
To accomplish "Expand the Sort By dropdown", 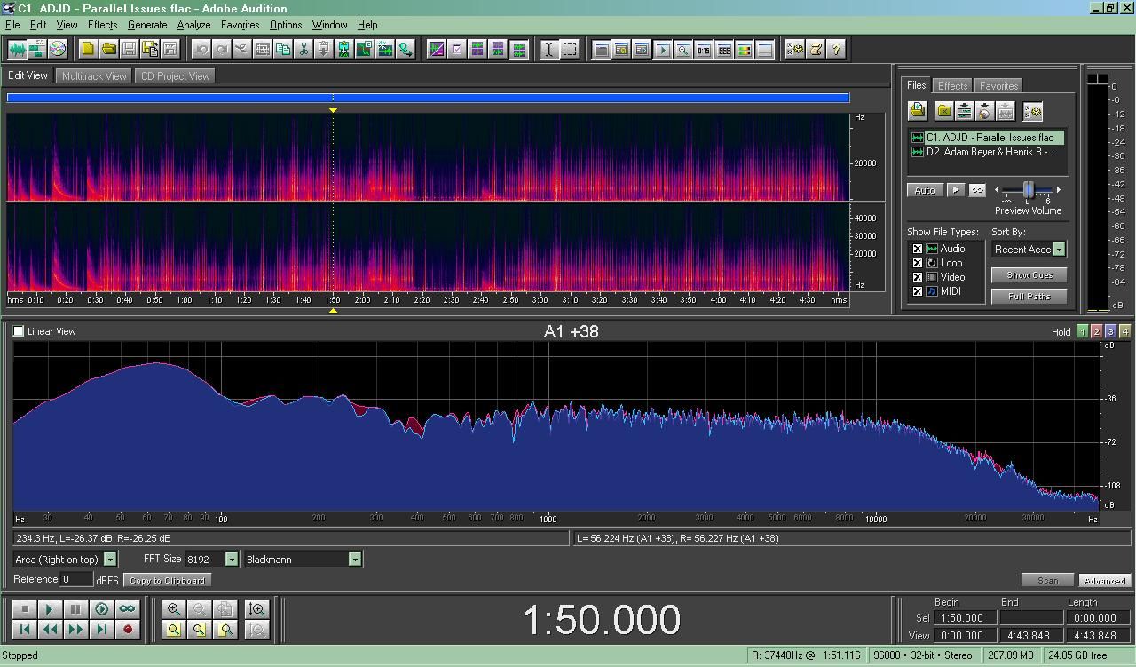I will click(x=1058, y=250).
